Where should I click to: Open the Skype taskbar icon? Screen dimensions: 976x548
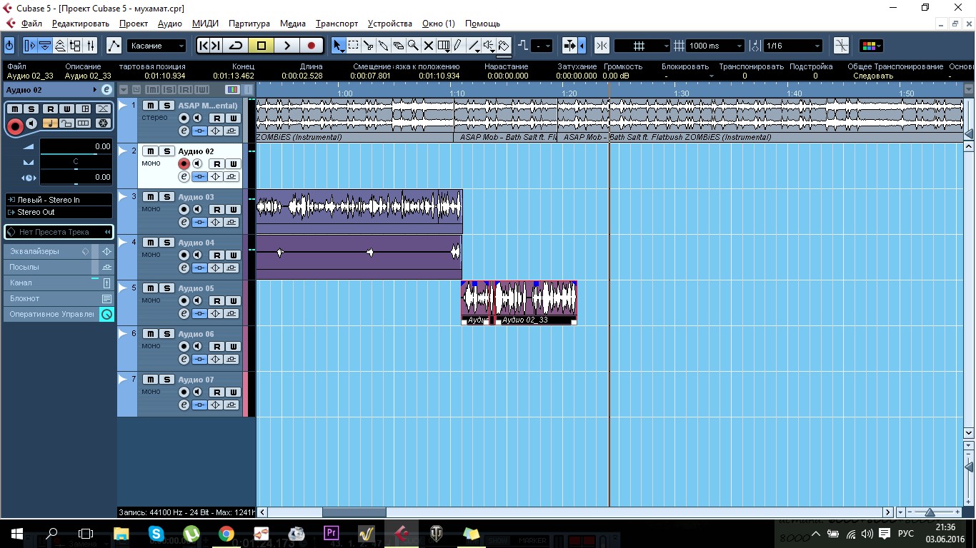(x=156, y=533)
